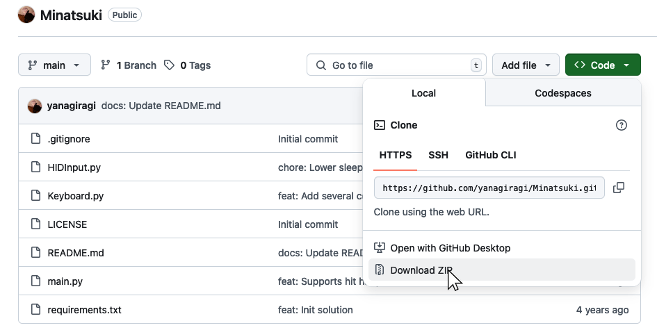Choose Download ZIP from Code menu
The height and width of the screenshot is (330, 657).
(502, 270)
